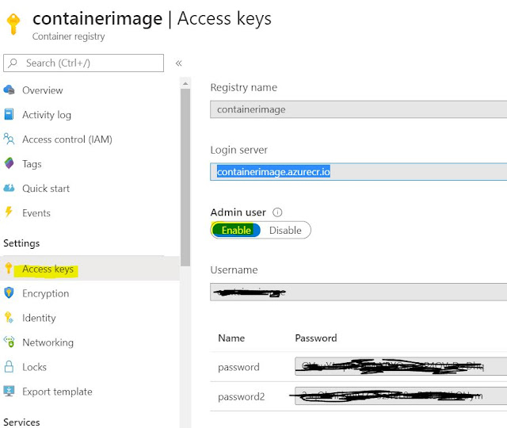
Task: Go to Export template
Action: [x=57, y=392]
